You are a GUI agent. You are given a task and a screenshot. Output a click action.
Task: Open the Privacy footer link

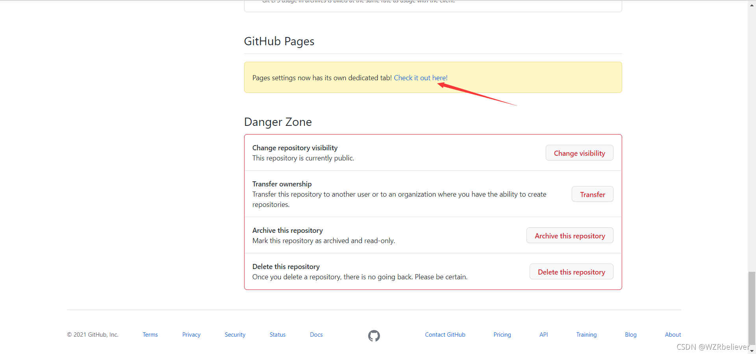[x=191, y=335]
